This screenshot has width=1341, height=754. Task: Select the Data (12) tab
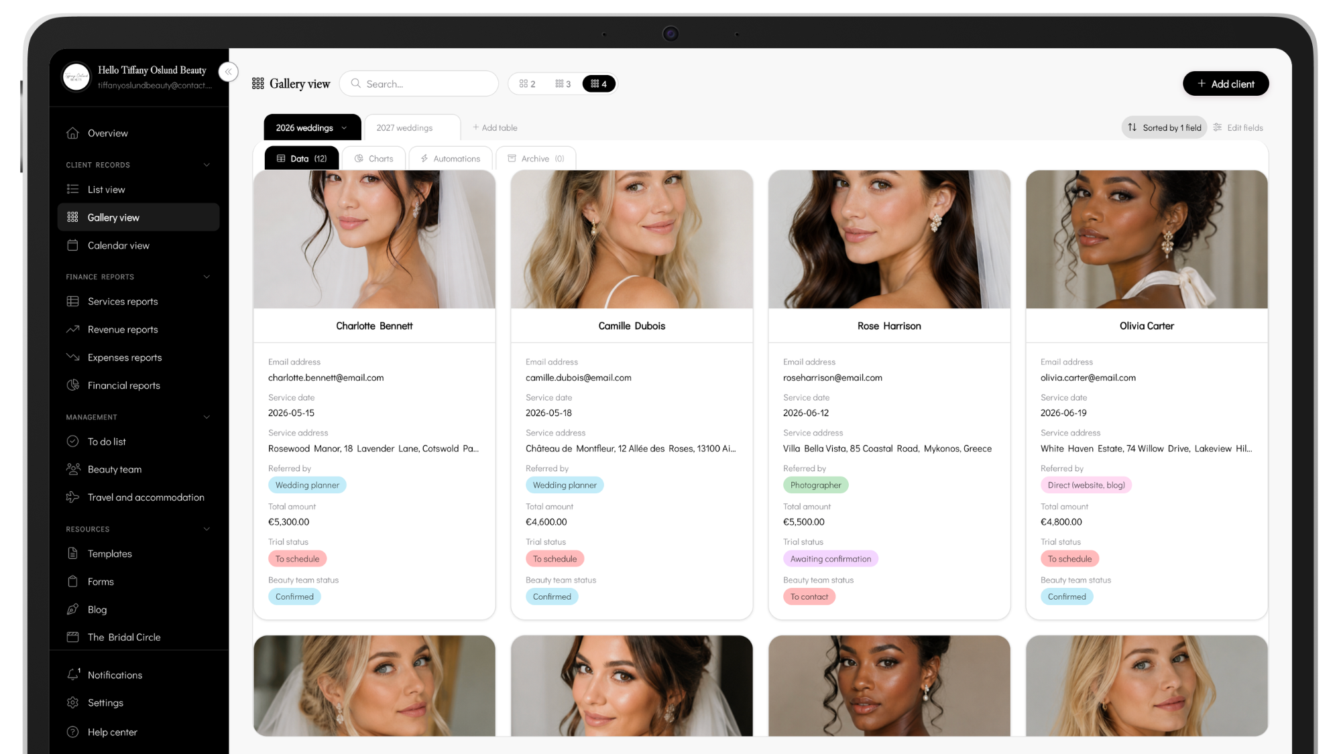tap(302, 159)
